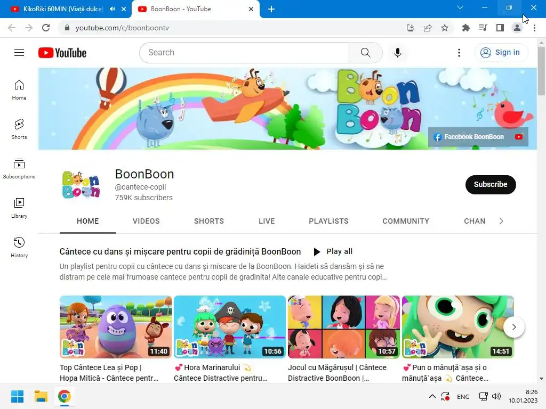Select the HOME channel tab
The height and width of the screenshot is (409, 546).
point(88,221)
